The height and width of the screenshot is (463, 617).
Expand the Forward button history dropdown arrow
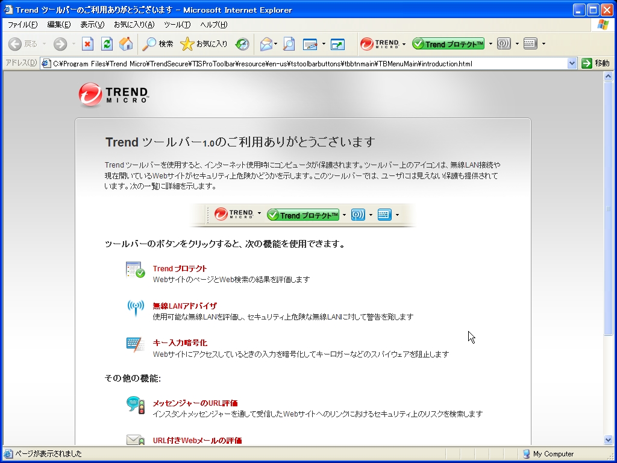point(74,43)
